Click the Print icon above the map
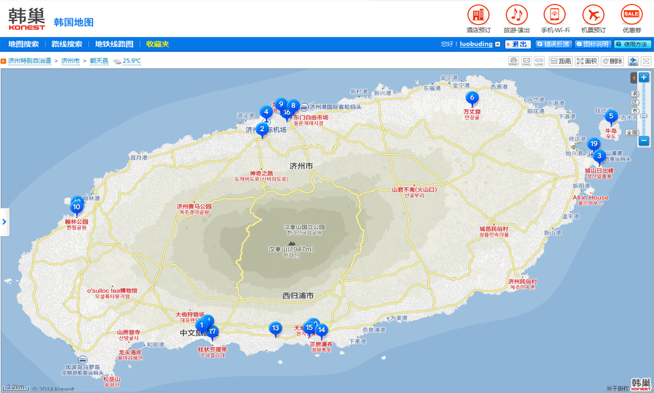 click(513, 61)
